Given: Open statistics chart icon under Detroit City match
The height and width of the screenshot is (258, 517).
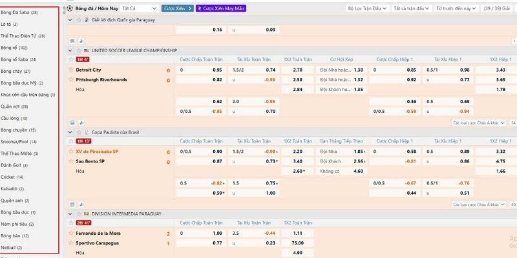Looking at the screenshot, I should coord(81,123).
